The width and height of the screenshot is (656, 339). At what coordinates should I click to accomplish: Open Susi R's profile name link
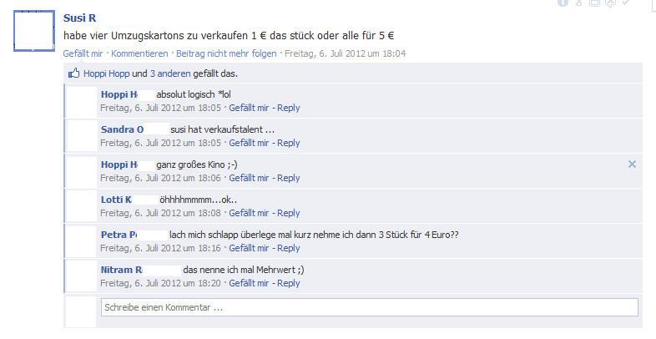point(79,18)
